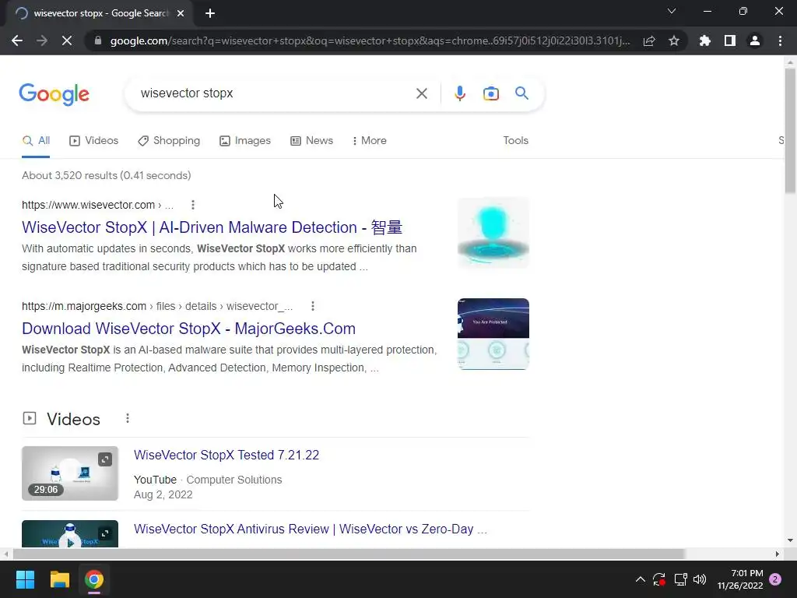The width and height of the screenshot is (797, 598).
Task: Open the tab search dropdown arrow
Action: tap(672, 11)
